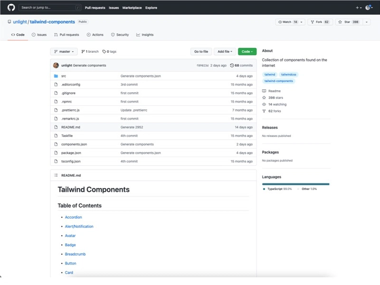Open the Packages section heading
Viewport: 380px width, 285px height.
270,152
